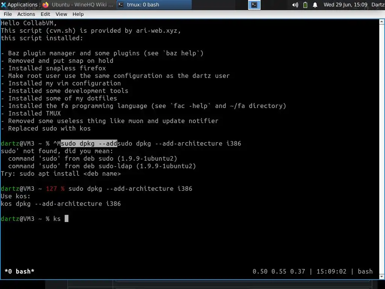Click the highlighted 'sudo dpkg --add' selection

(x=89, y=143)
